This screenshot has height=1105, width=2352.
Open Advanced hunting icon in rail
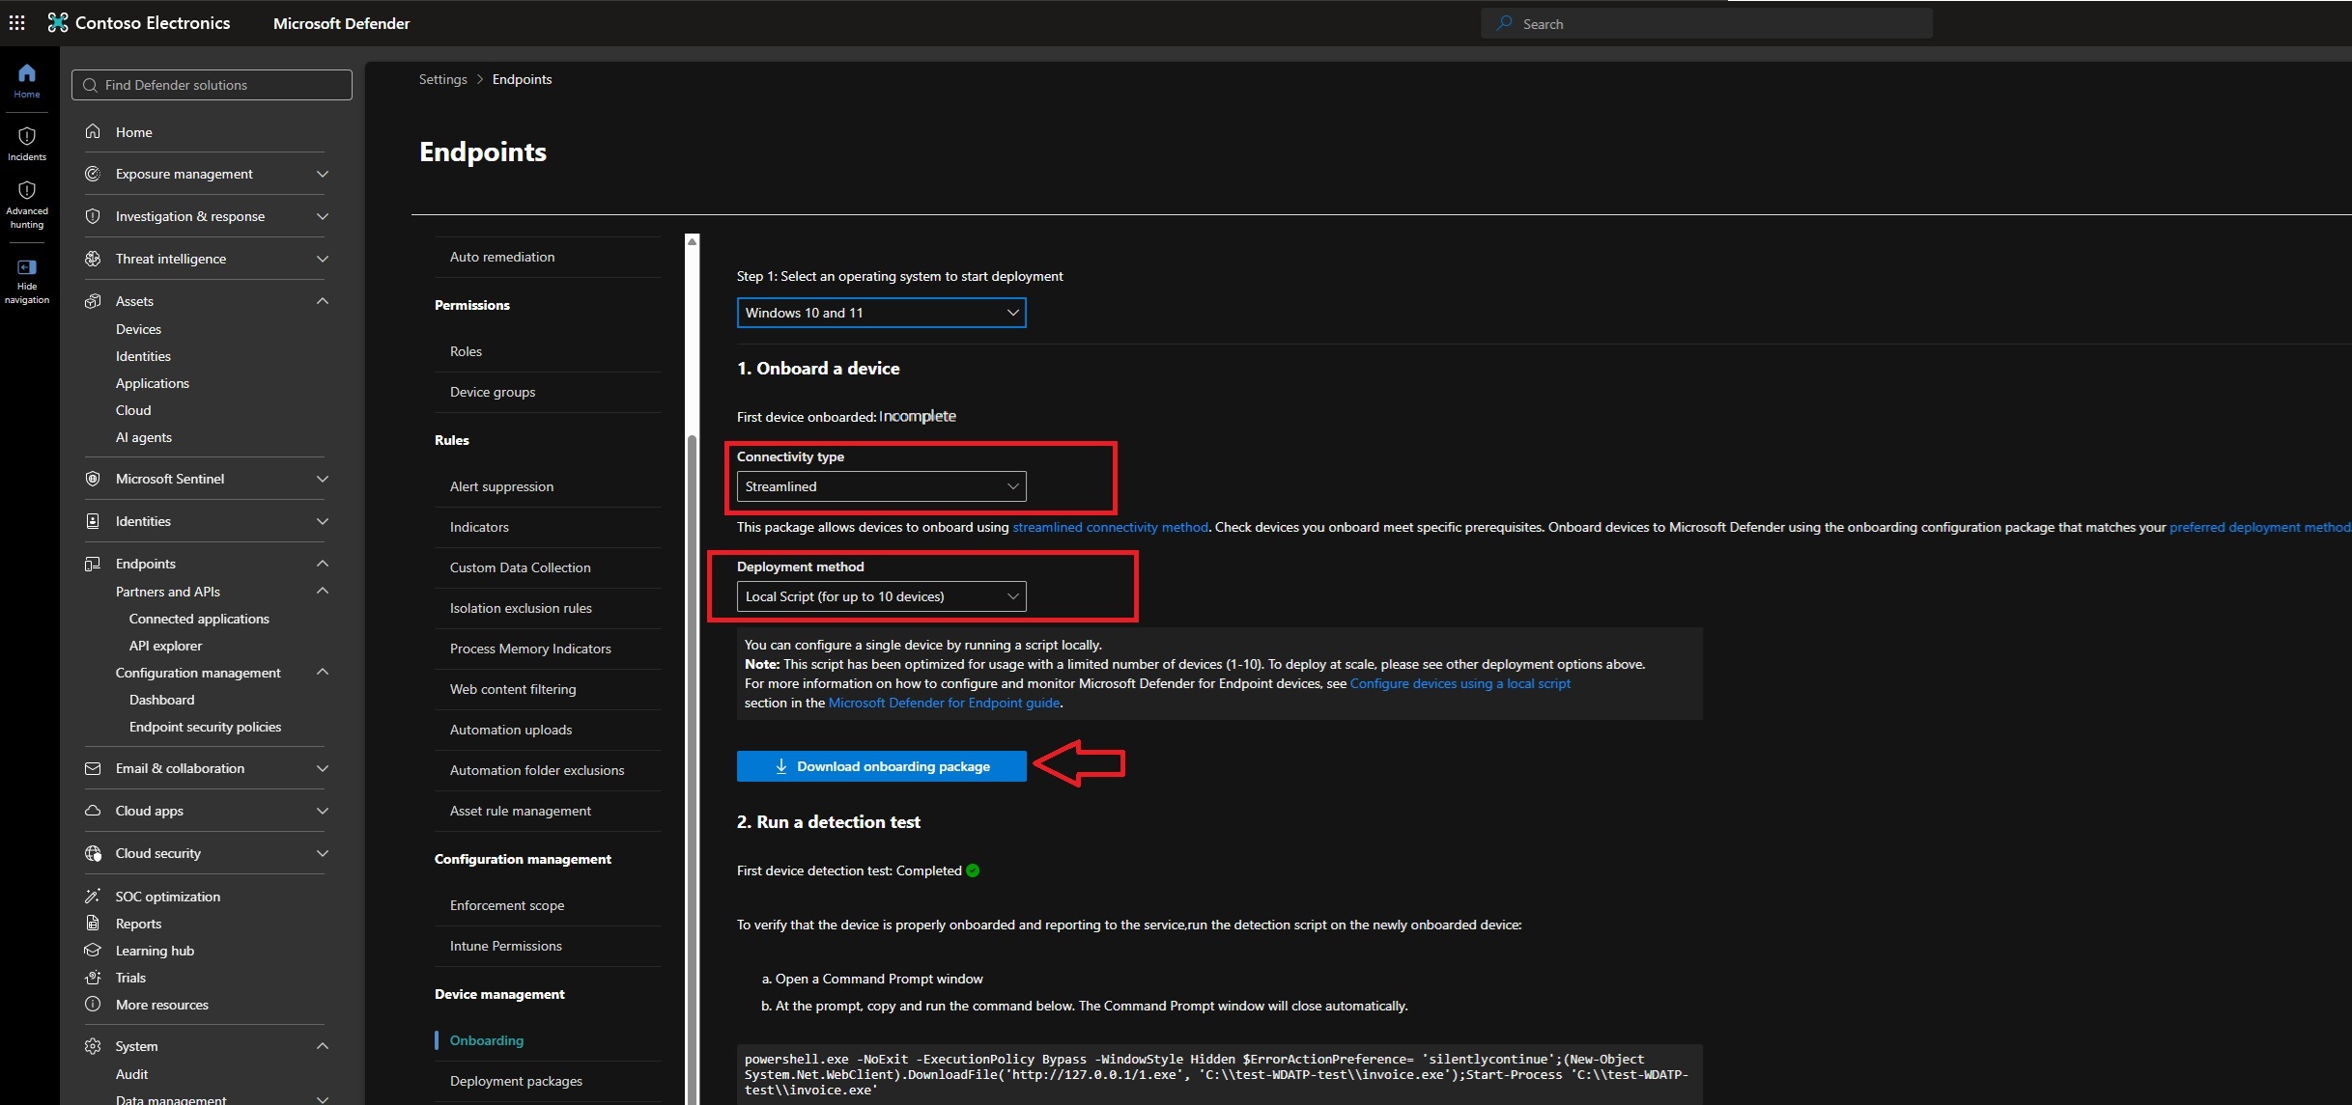point(27,190)
